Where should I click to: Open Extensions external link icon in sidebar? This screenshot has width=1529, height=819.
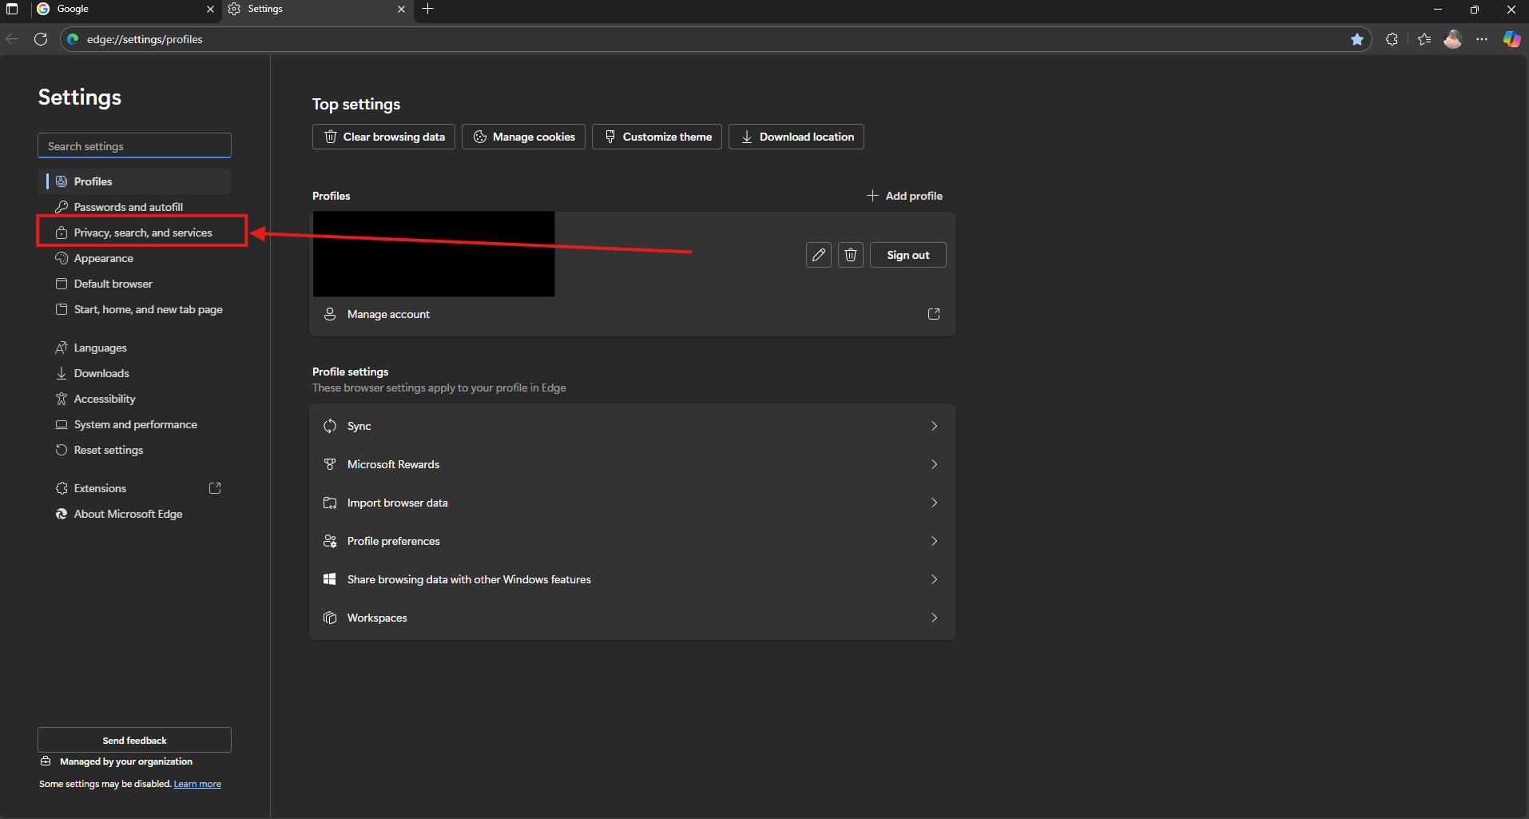[215, 488]
